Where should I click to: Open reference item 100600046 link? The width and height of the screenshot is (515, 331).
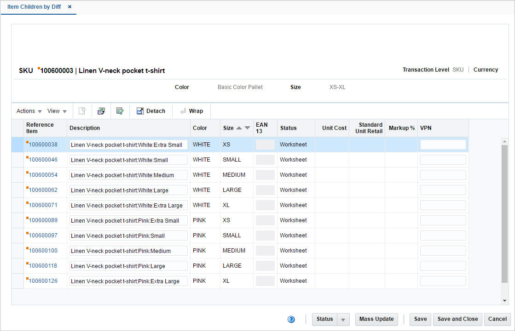pyautogui.click(x=43, y=160)
